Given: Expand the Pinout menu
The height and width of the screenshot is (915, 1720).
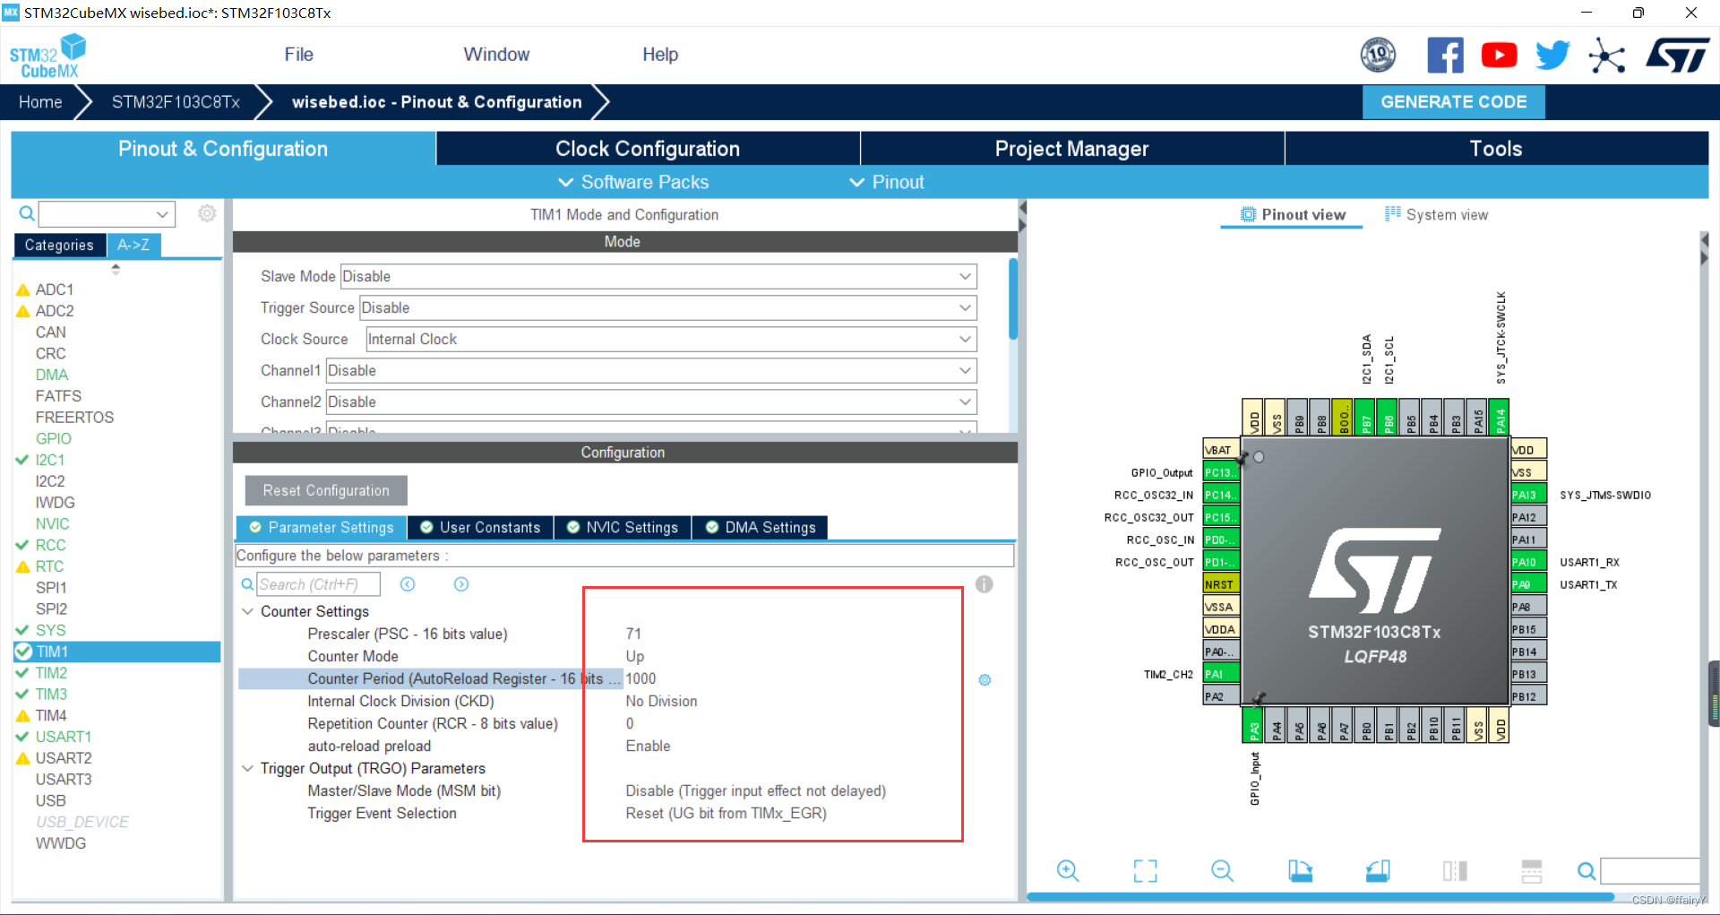Looking at the screenshot, I should pyautogui.click(x=887, y=182).
